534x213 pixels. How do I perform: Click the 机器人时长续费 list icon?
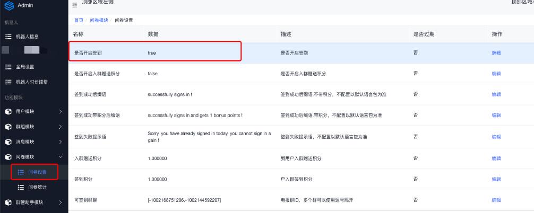(8, 82)
